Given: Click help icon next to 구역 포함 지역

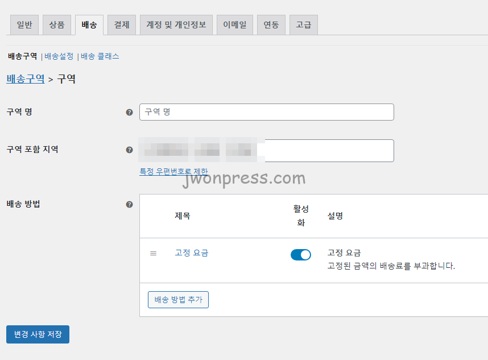Looking at the screenshot, I should pyautogui.click(x=129, y=150).
